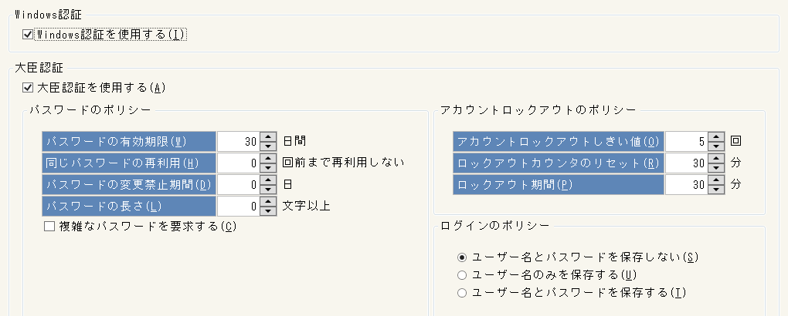Click the パスワードの有効期限 value field
This screenshot has width=788, height=316.
click(238, 141)
